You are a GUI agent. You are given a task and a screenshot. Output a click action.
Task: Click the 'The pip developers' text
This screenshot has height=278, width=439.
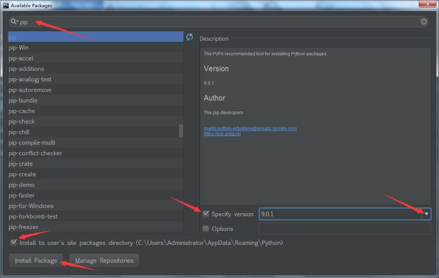click(x=223, y=113)
